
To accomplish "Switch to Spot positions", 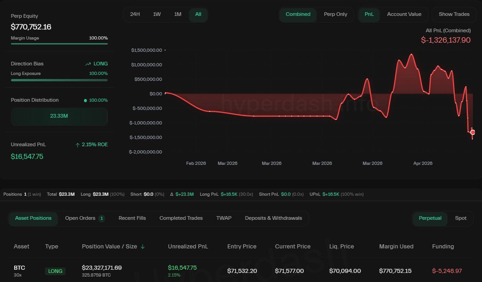I will tap(461, 218).
